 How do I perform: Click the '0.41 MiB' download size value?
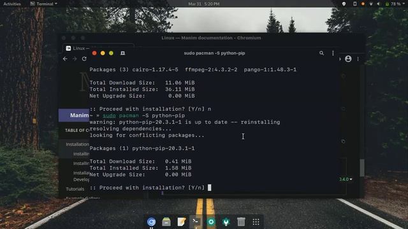[178, 162]
